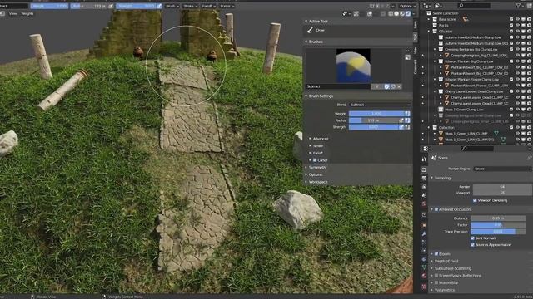The width and height of the screenshot is (533, 299).
Task: Toggle the Bent Normals checkbox
Action: click(472, 238)
